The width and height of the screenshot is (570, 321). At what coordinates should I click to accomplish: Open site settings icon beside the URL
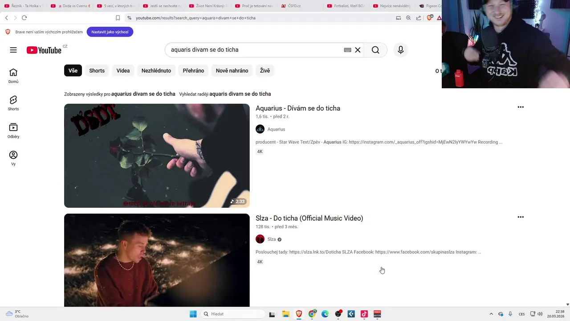tap(129, 18)
